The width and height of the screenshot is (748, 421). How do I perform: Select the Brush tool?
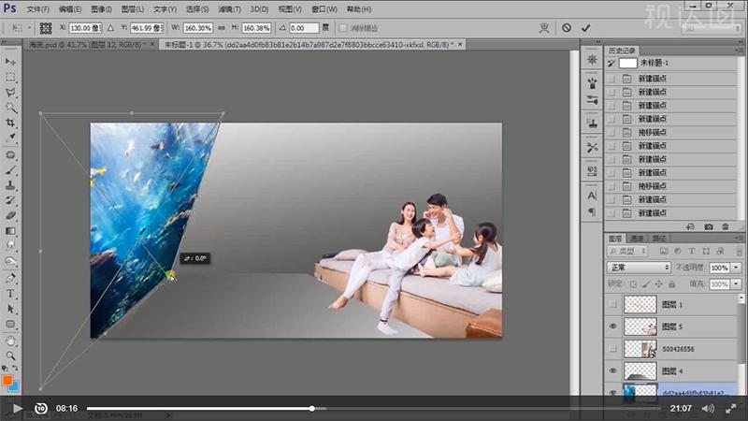[10, 170]
